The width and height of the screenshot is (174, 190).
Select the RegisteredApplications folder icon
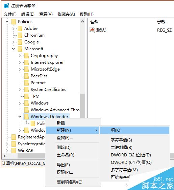14,137
